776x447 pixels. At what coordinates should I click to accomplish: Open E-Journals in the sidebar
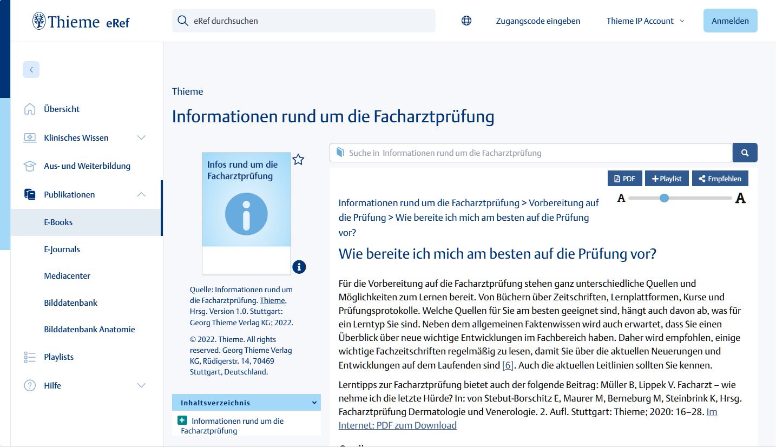click(x=62, y=249)
